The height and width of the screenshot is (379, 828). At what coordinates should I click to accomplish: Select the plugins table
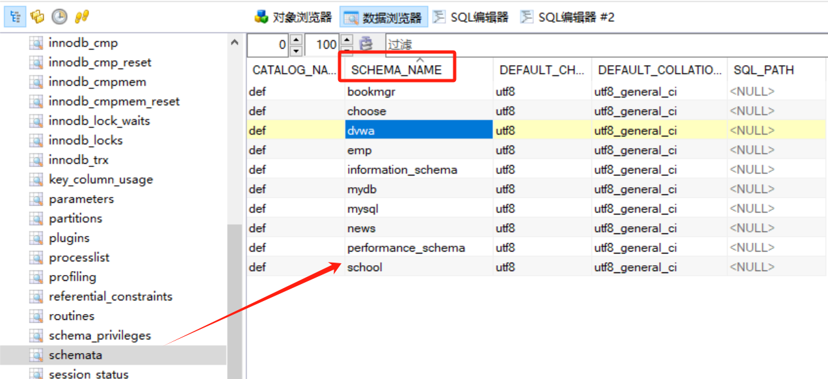tap(69, 238)
